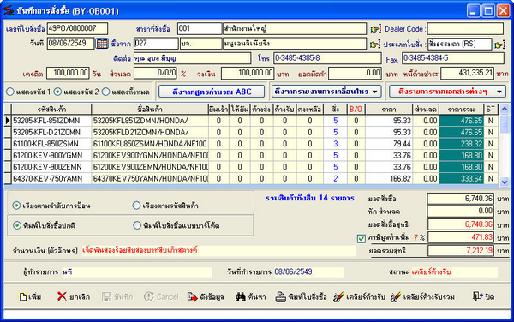Click the table scrollbar down arrow

tap(505, 182)
